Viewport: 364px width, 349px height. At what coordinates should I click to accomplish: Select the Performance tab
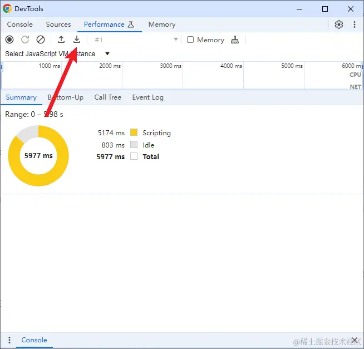(109, 24)
